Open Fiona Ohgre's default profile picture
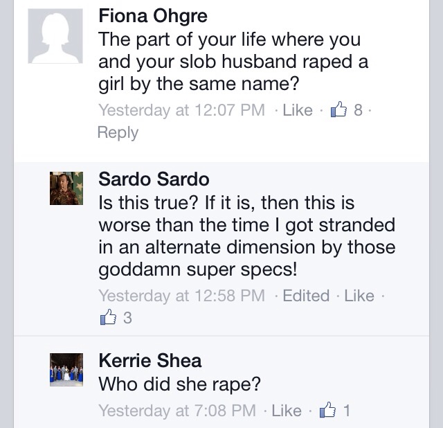This screenshot has height=428, width=443. (x=55, y=37)
